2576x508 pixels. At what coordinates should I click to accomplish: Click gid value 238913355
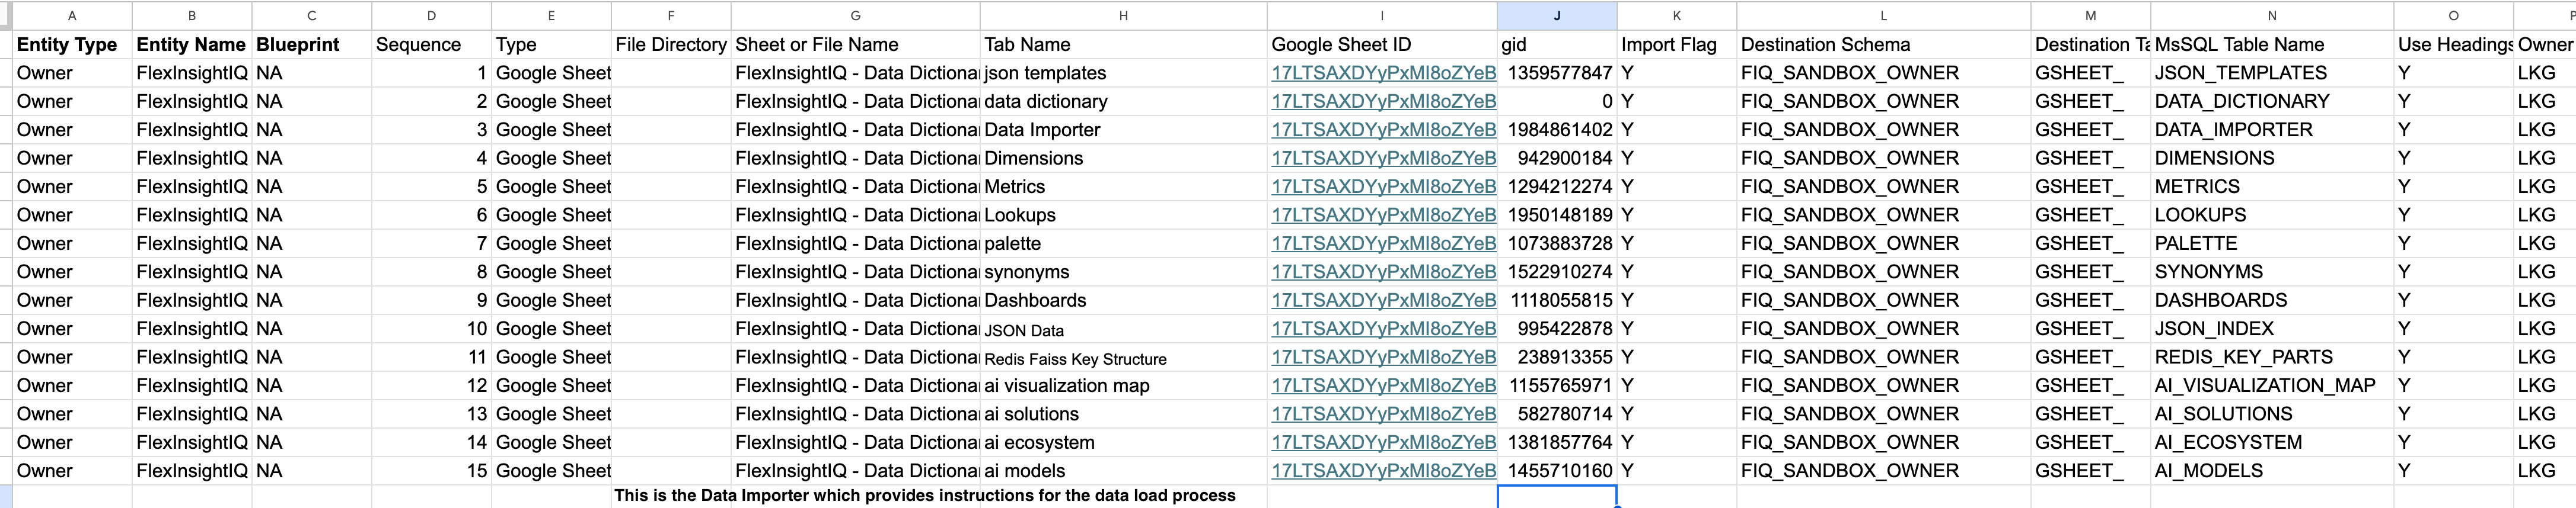pyautogui.click(x=1557, y=357)
